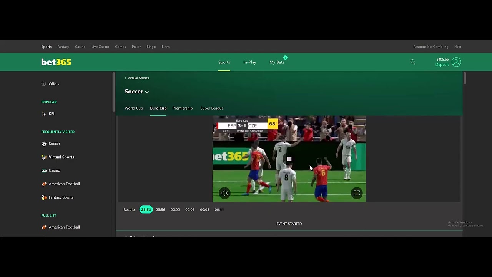This screenshot has width=492, height=277.
Task: Switch to the Premiership tab
Action: [183, 108]
